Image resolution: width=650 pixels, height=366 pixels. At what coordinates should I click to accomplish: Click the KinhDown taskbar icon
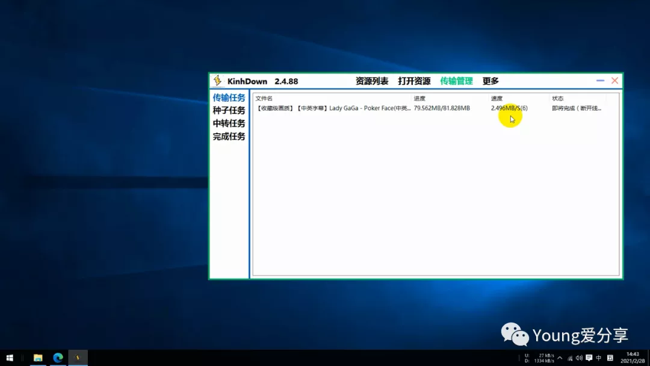click(78, 358)
